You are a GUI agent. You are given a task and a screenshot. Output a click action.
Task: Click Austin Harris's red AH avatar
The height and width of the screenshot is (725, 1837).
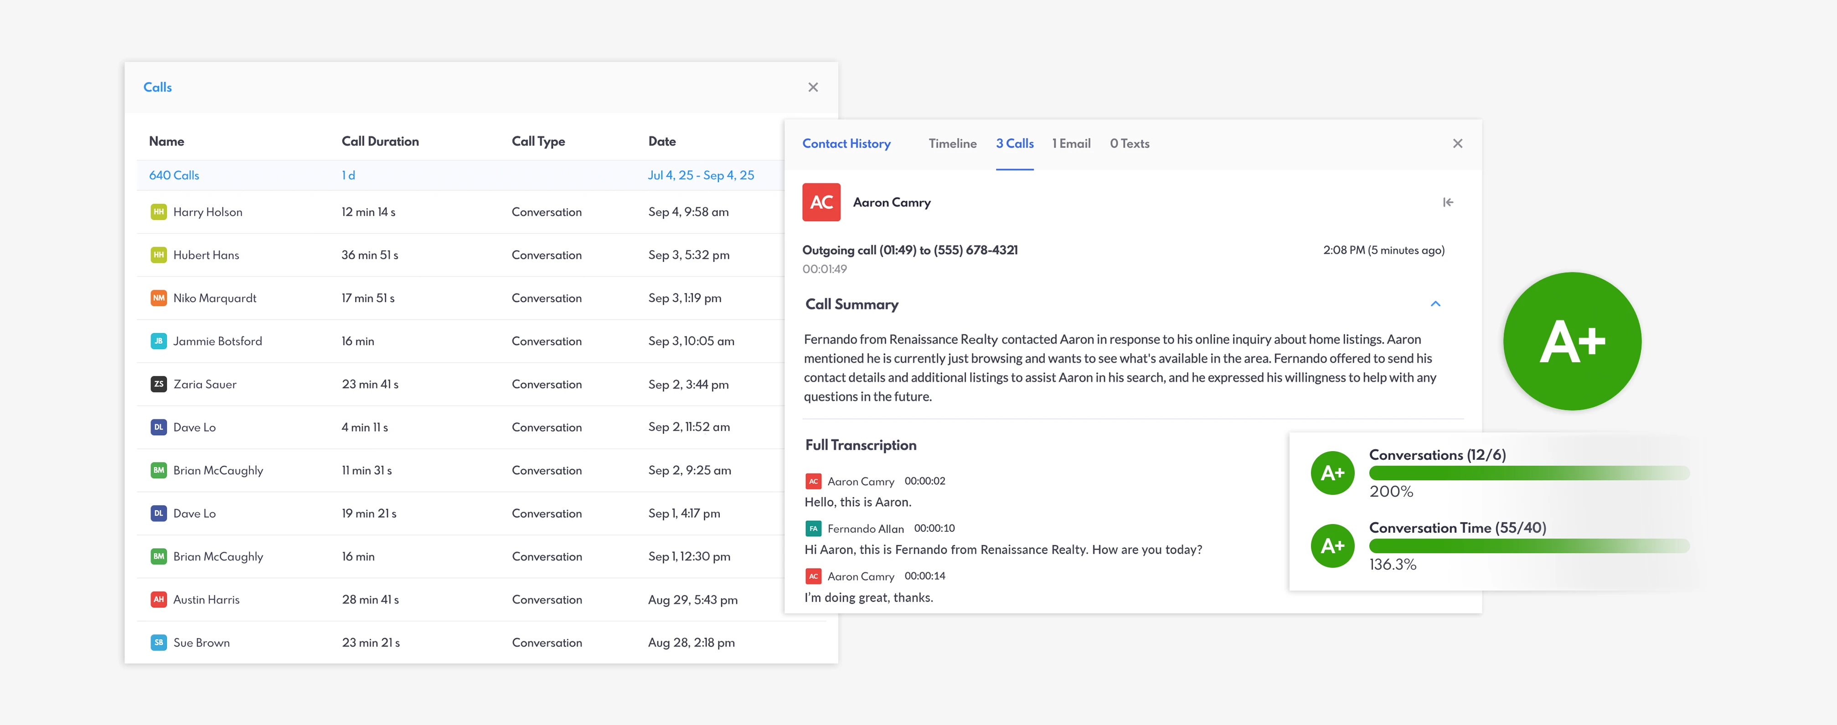(158, 600)
